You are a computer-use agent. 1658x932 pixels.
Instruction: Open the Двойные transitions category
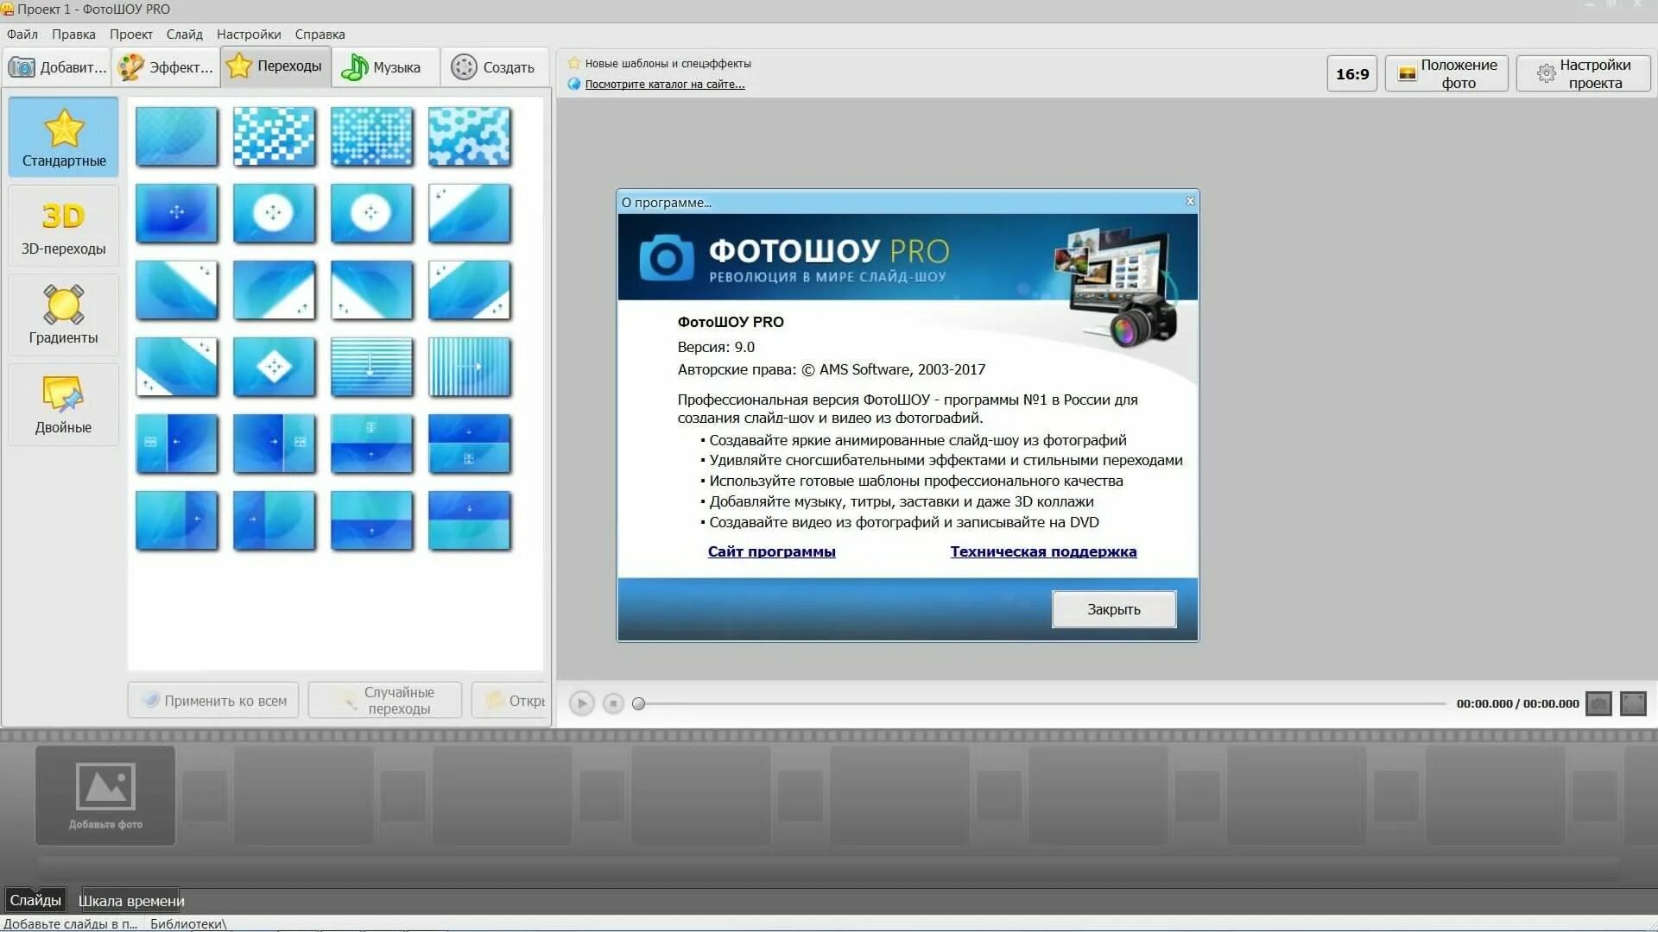(x=63, y=405)
